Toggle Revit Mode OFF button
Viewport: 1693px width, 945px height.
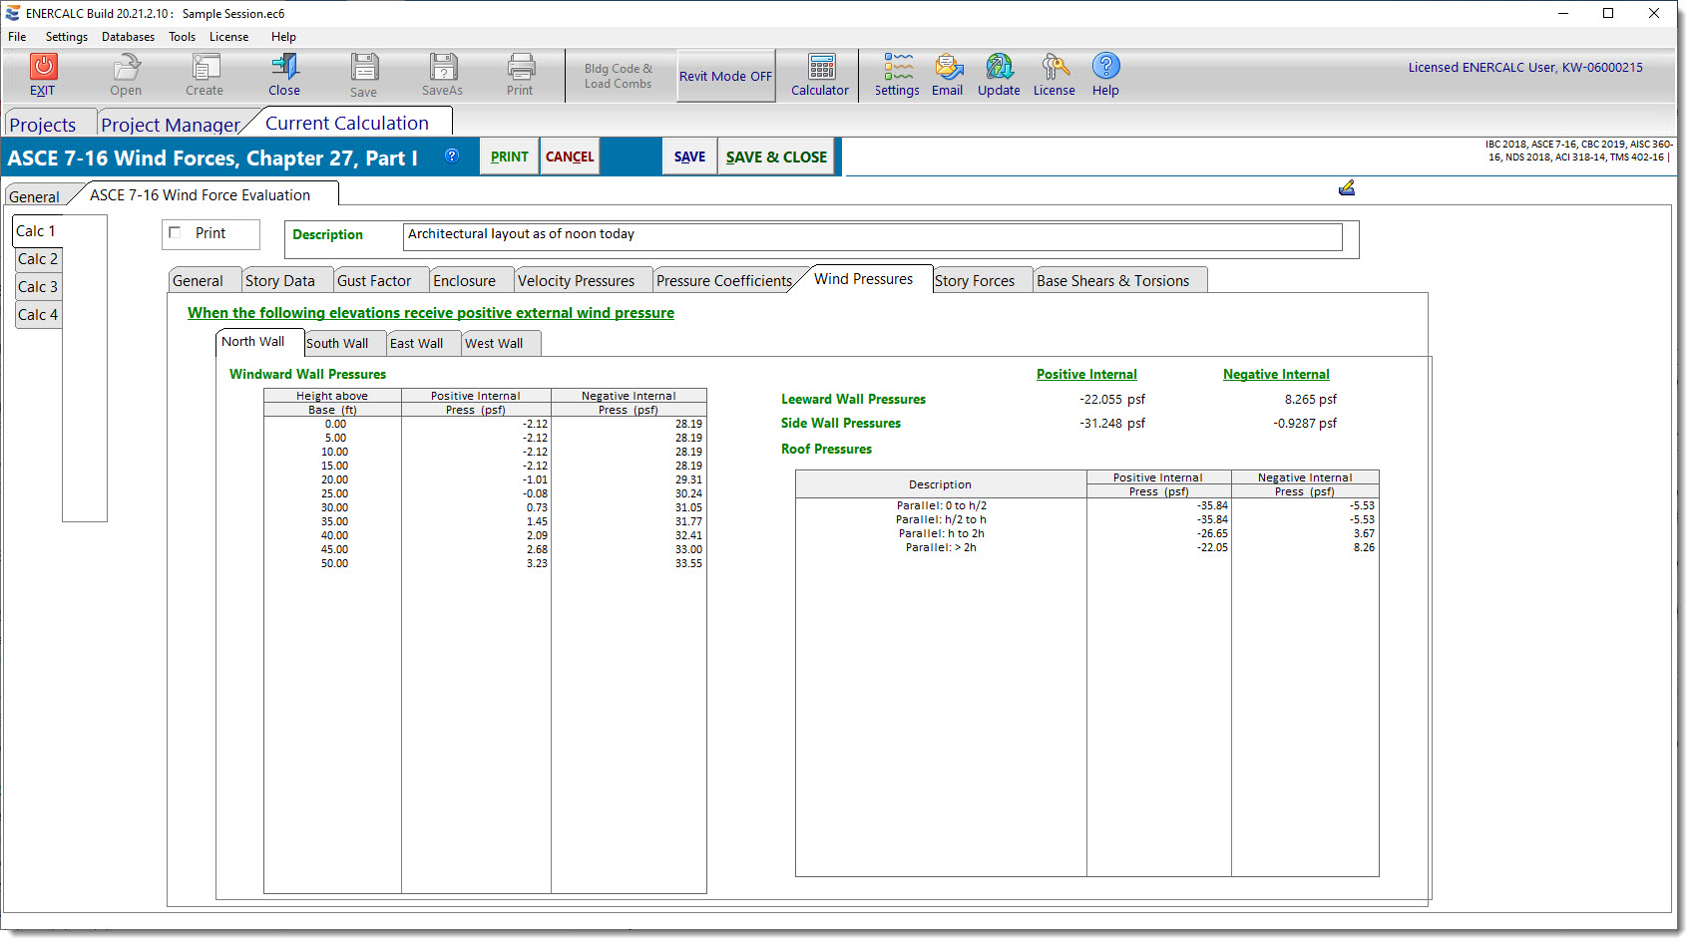pos(725,76)
